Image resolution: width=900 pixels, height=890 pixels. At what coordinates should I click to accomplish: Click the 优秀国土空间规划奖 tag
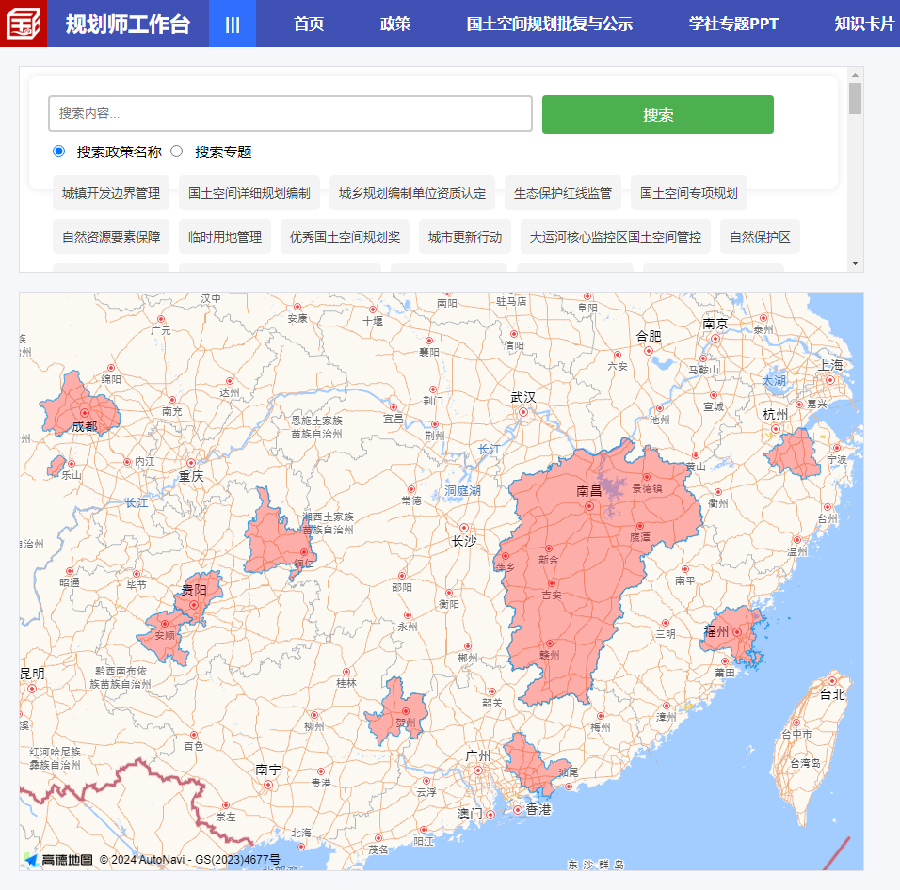(345, 237)
